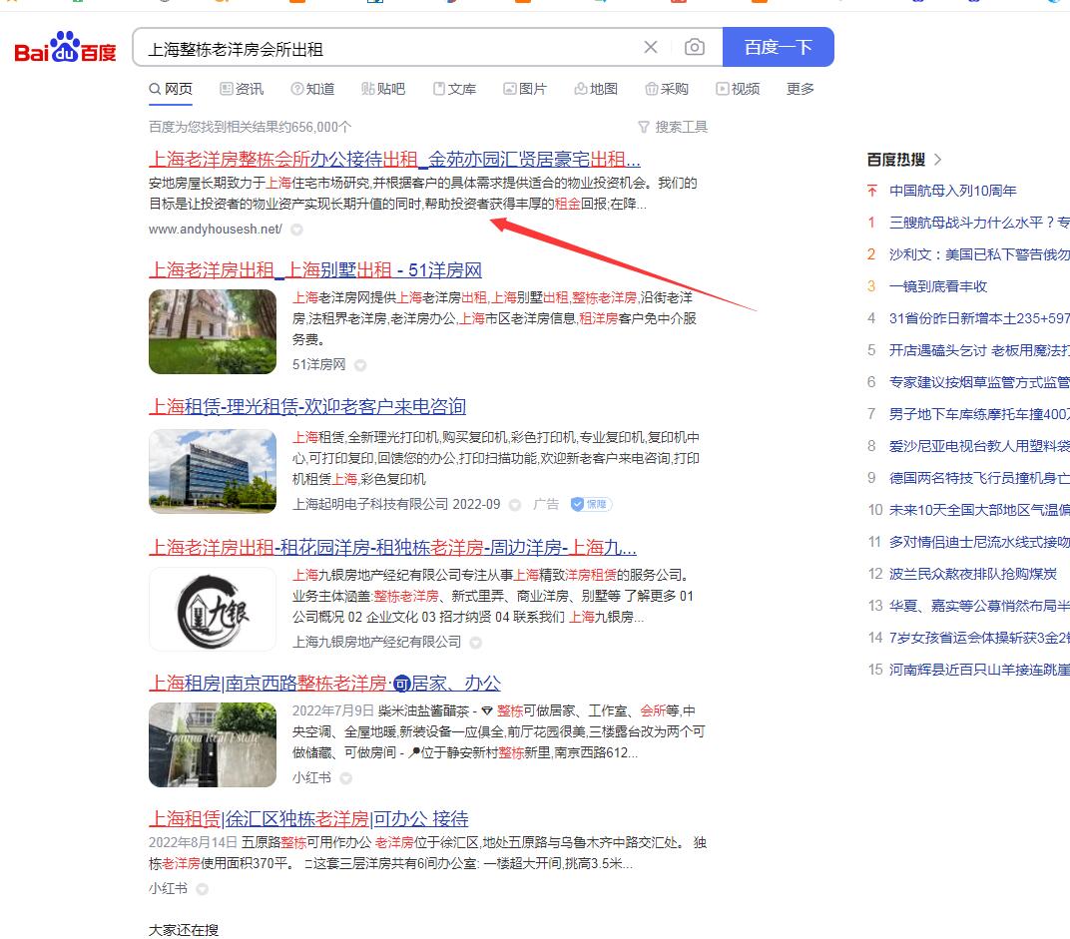Click the circle icon after www.andyhousesh.net
Screen dimensions: 1070x939
[x=295, y=228]
